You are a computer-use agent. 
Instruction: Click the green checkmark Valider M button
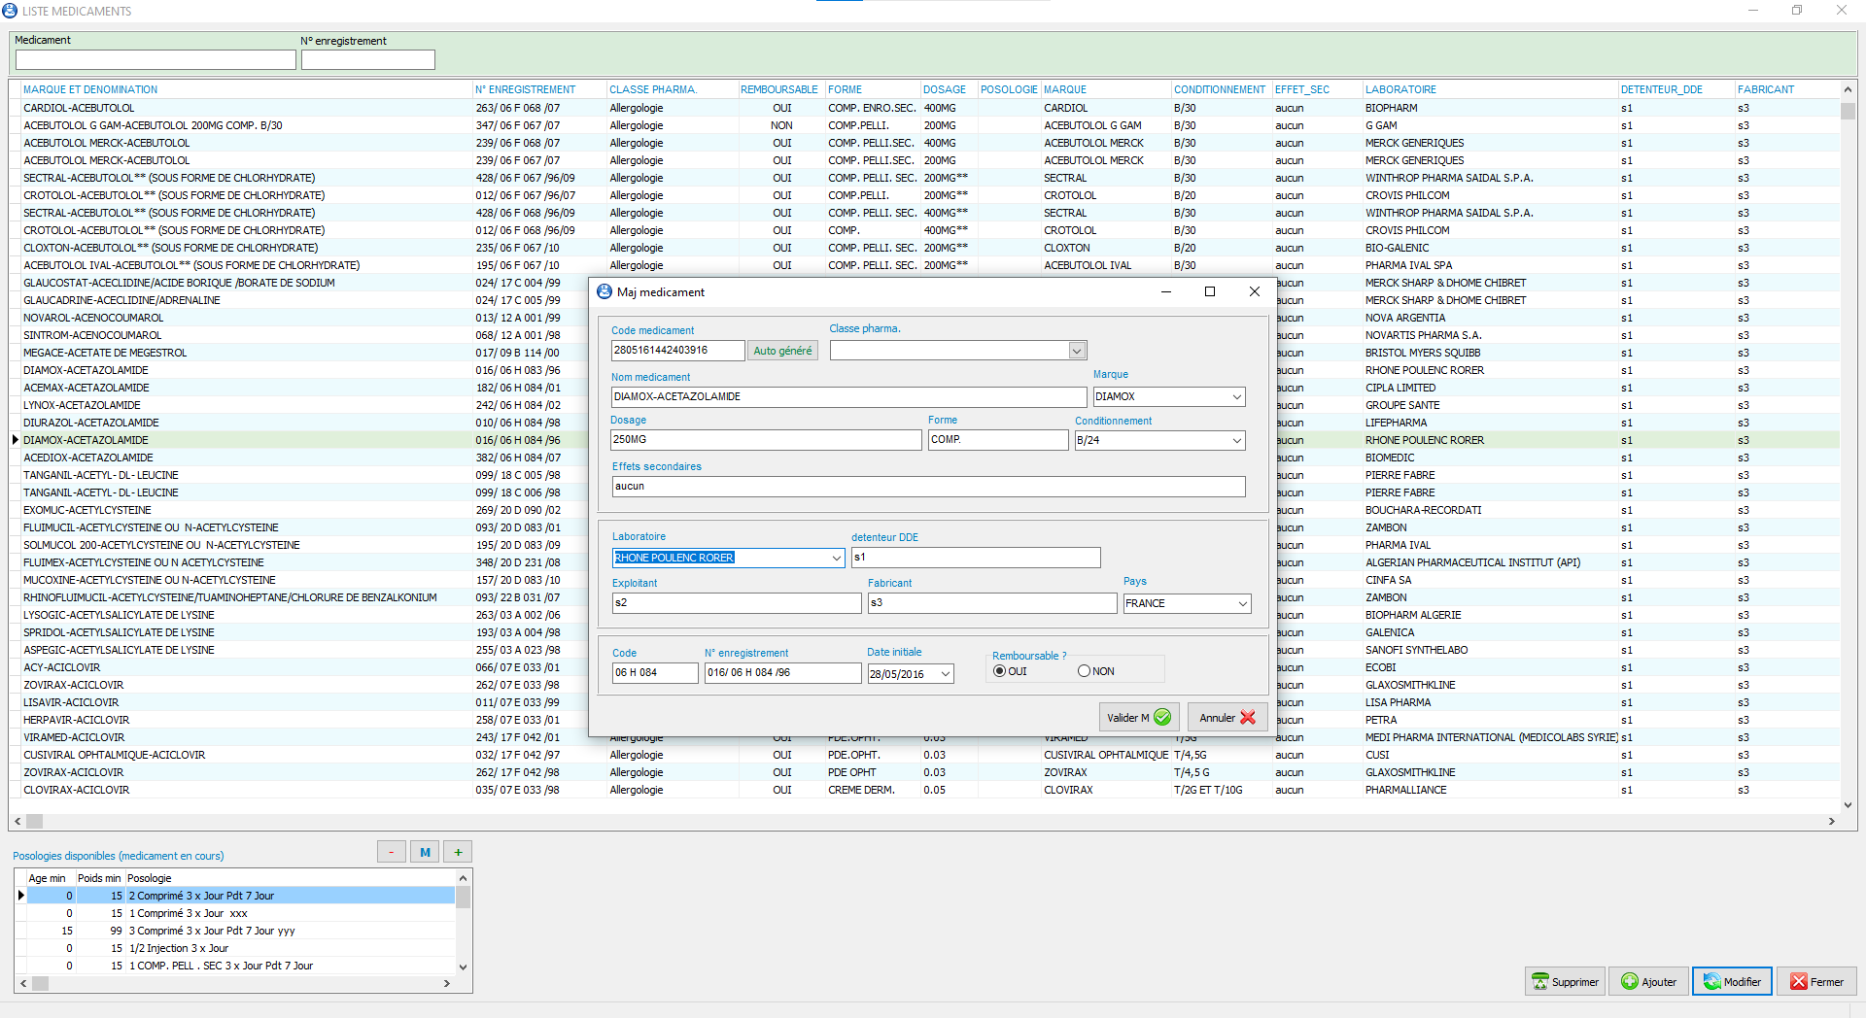click(1139, 718)
